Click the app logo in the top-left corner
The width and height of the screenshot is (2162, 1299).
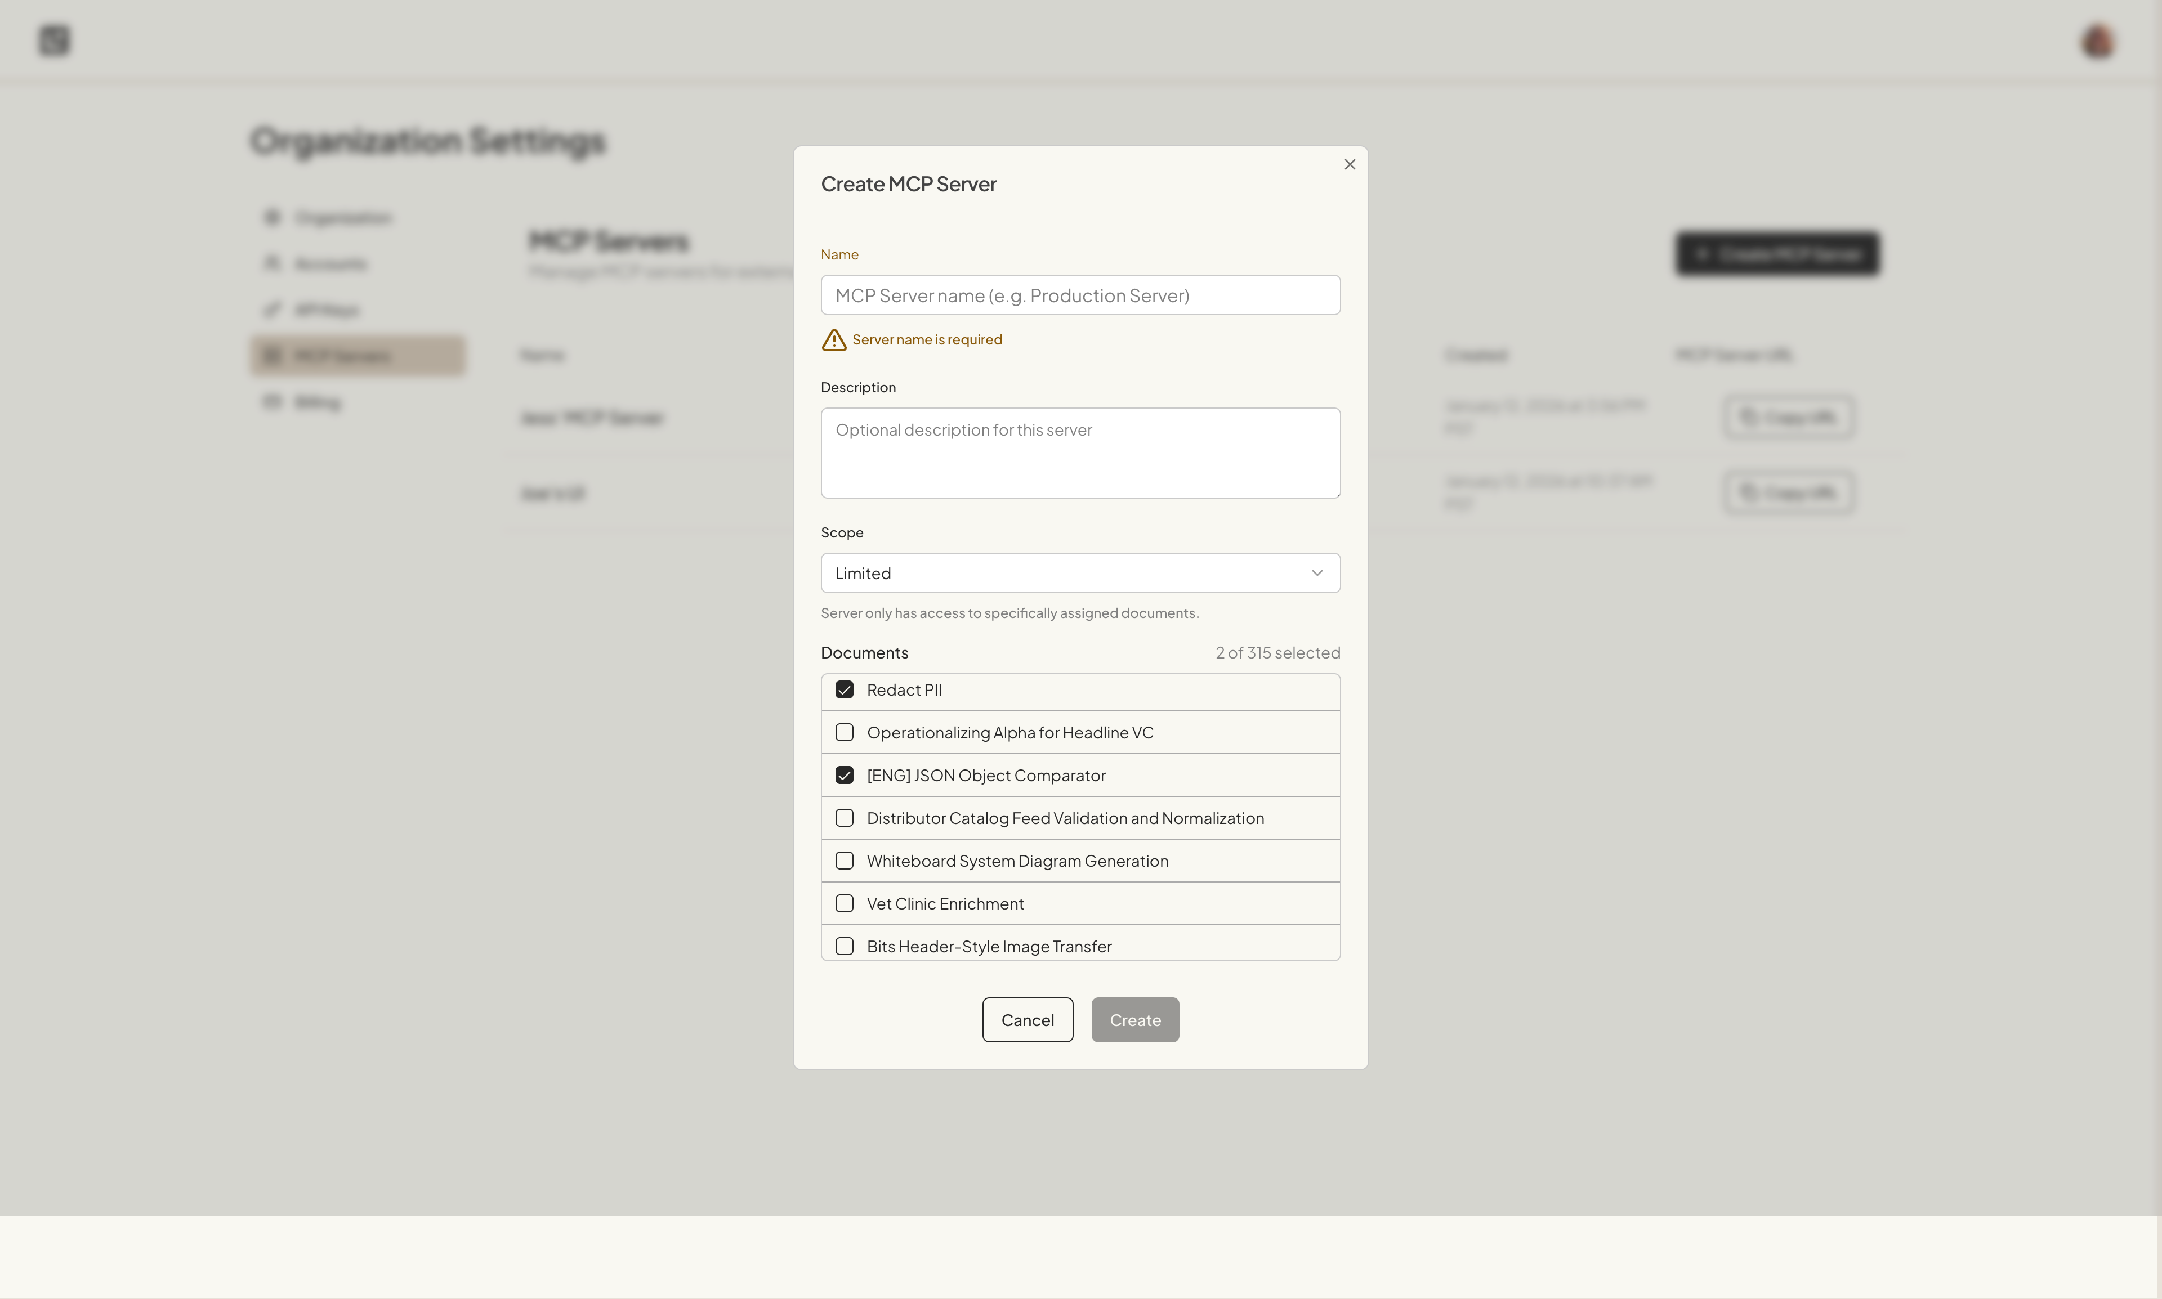point(53,41)
